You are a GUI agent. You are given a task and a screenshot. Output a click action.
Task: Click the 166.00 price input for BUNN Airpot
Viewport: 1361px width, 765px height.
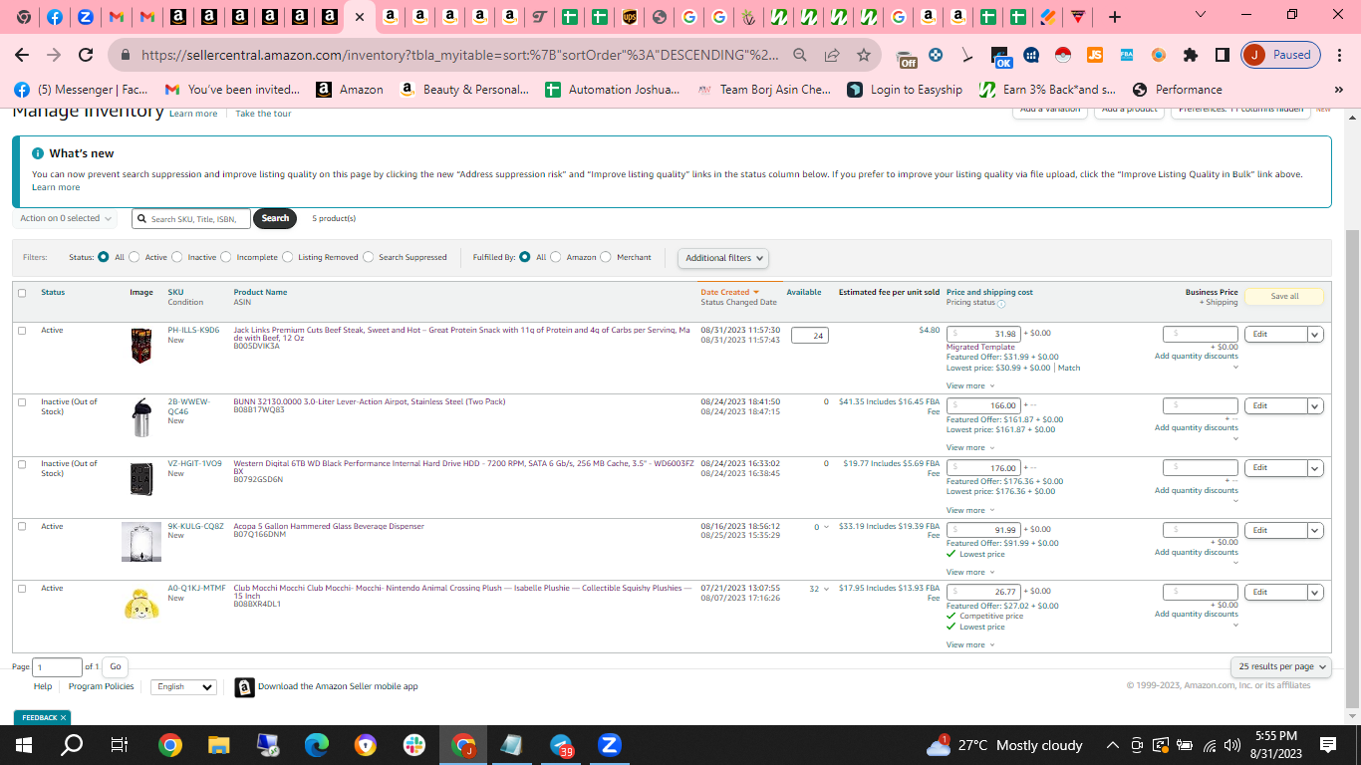click(x=983, y=405)
